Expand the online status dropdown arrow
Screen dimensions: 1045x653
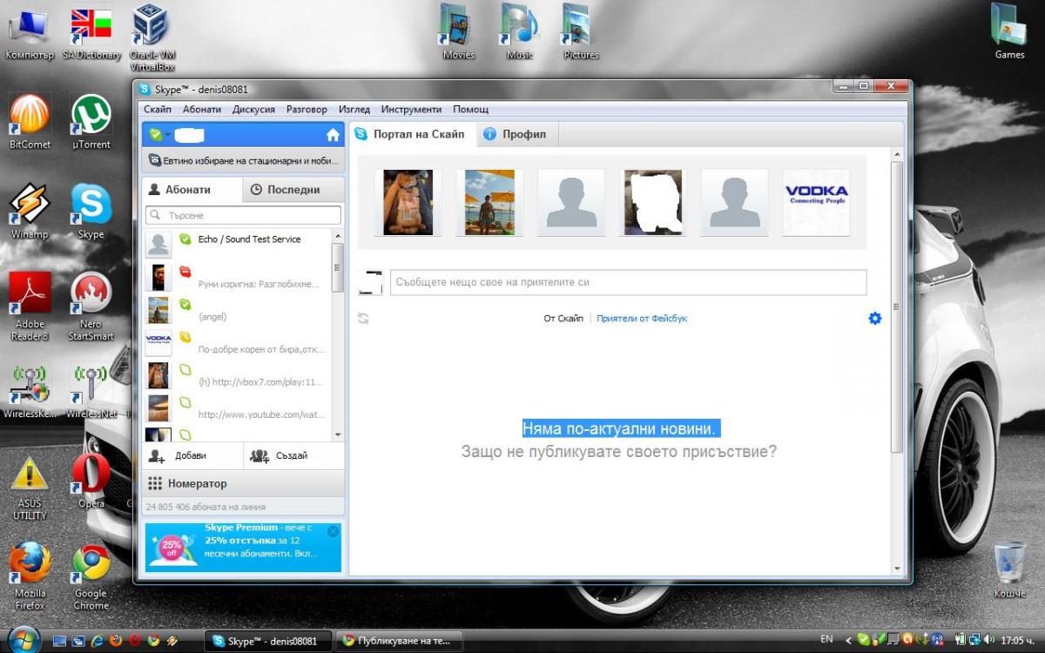(x=166, y=135)
